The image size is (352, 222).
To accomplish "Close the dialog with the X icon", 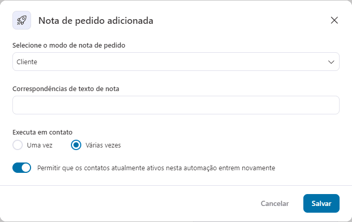I will click(334, 20).
